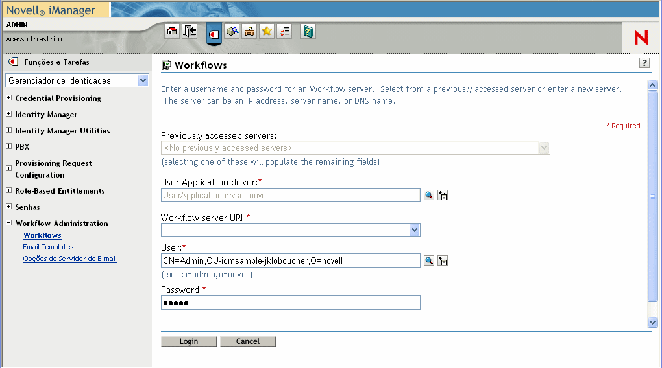Expand Identity Manager category
662x368 pixels.
(8, 114)
